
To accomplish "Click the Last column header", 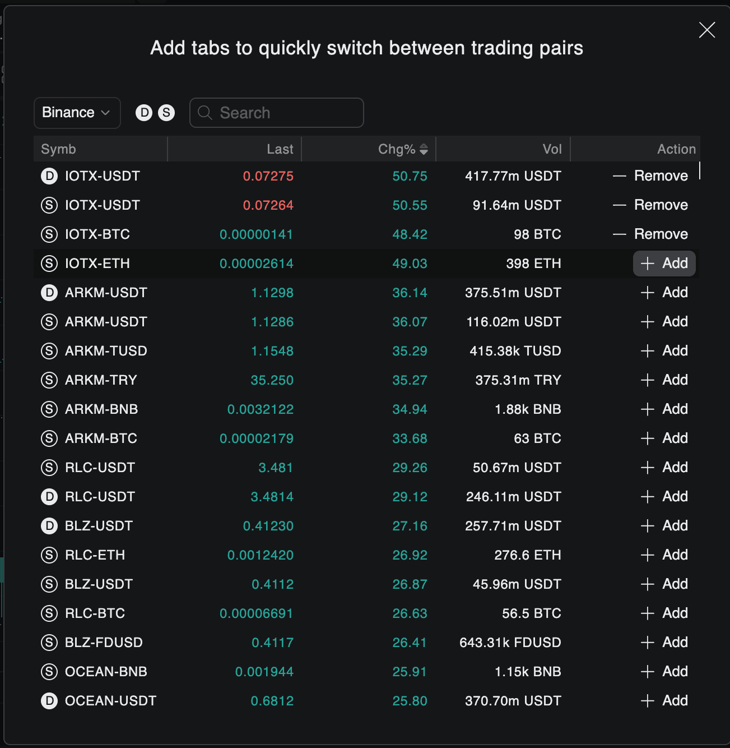I will [x=280, y=149].
